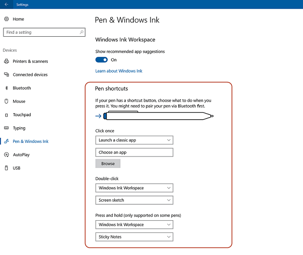Open the Double-click Windows Ink Workspace dropdown
The width and height of the screenshot is (303, 255).
tap(134, 188)
